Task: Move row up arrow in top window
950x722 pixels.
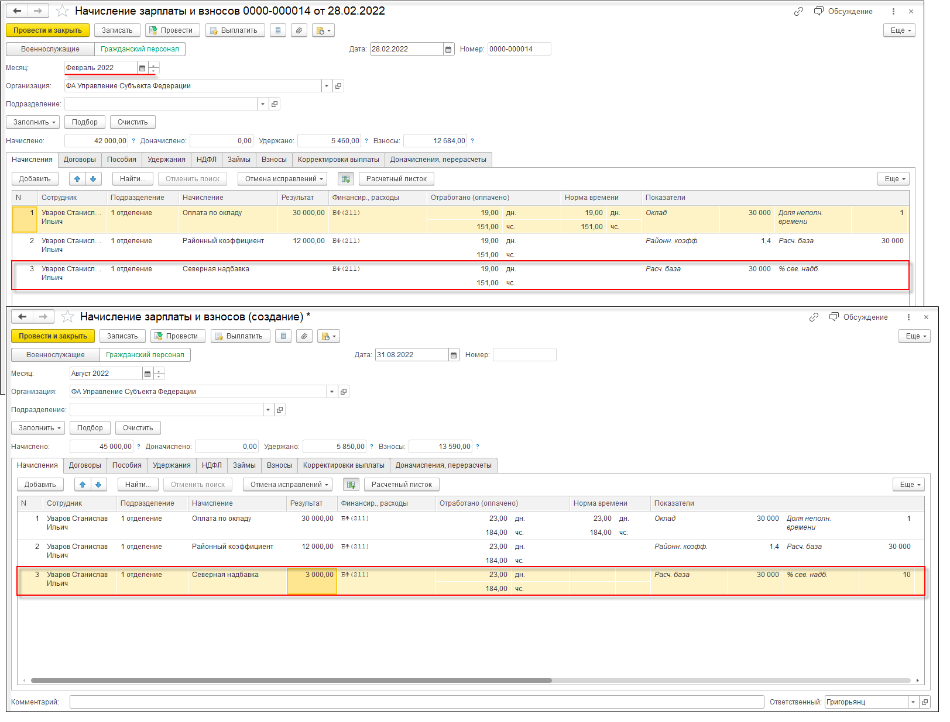Action: pyautogui.click(x=77, y=179)
